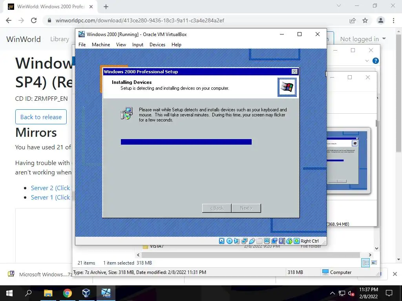
Task: Open the Windows Start menu
Action: [x=9, y=293]
